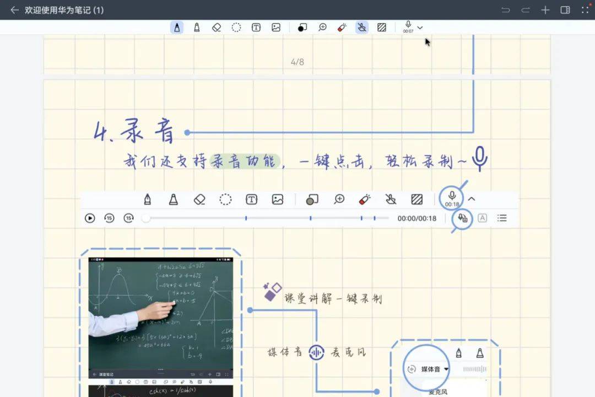Open the zoom magnifier tool in the top toolbar
Screen dimensions: 595x397
[x=322, y=28]
